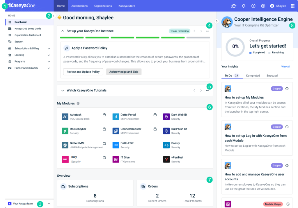The height and width of the screenshot is (208, 298).
Task: Switch to the Snoozed insights tab
Action: tap(272, 76)
